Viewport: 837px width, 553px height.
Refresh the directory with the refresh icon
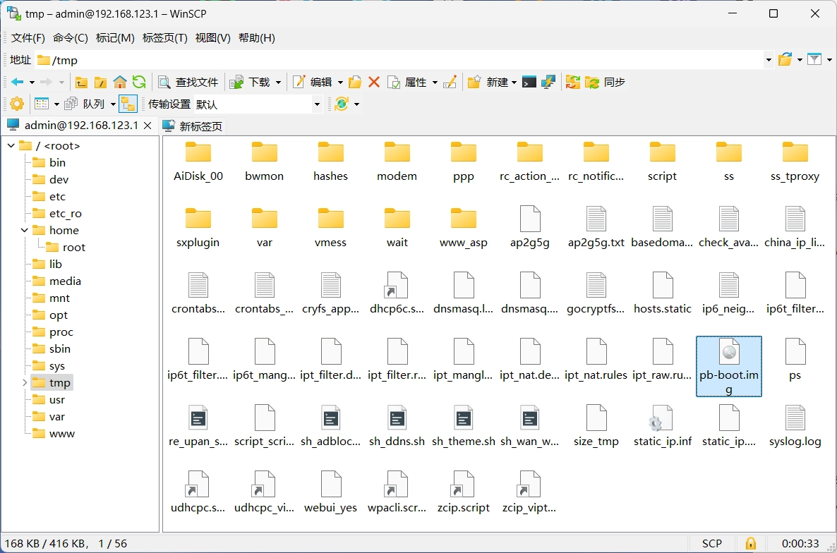pyautogui.click(x=139, y=82)
